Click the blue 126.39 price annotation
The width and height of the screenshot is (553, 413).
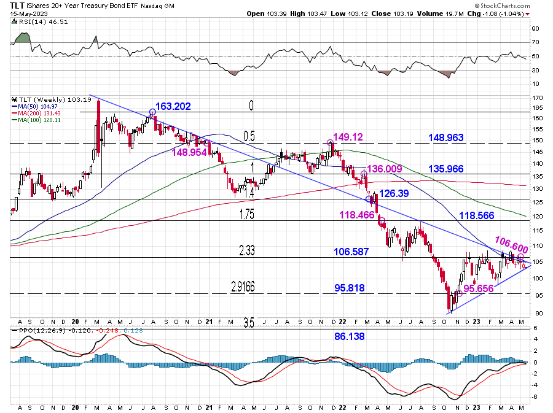[x=394, y=193]
